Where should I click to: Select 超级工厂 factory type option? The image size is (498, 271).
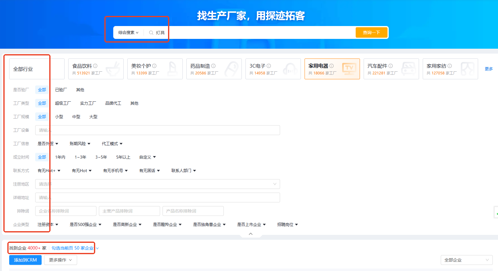click(63, 103)
